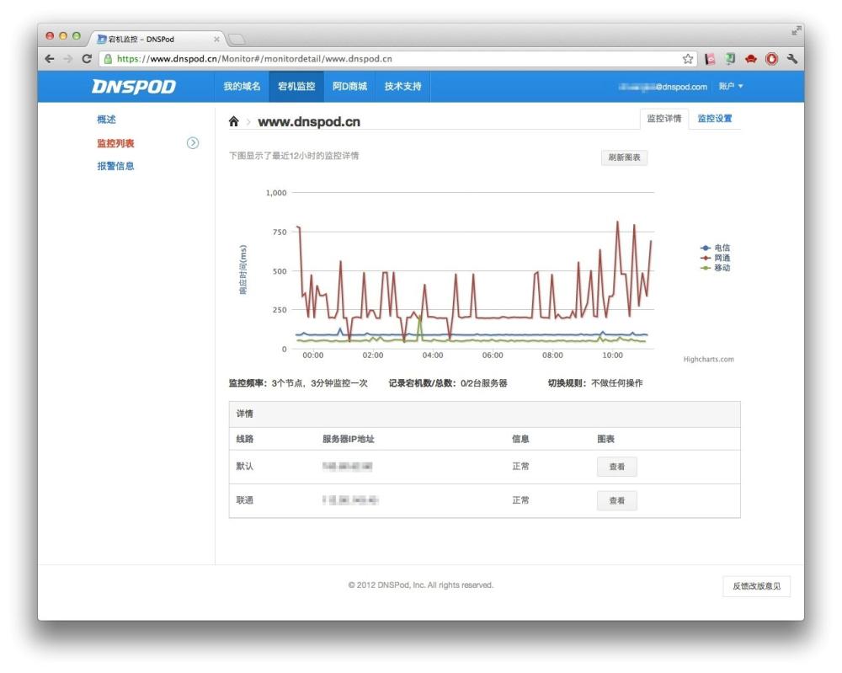Click the browser back navigation arrow
Screen dimensions: 842x673
pyautogui.click(x=50, y=59)
